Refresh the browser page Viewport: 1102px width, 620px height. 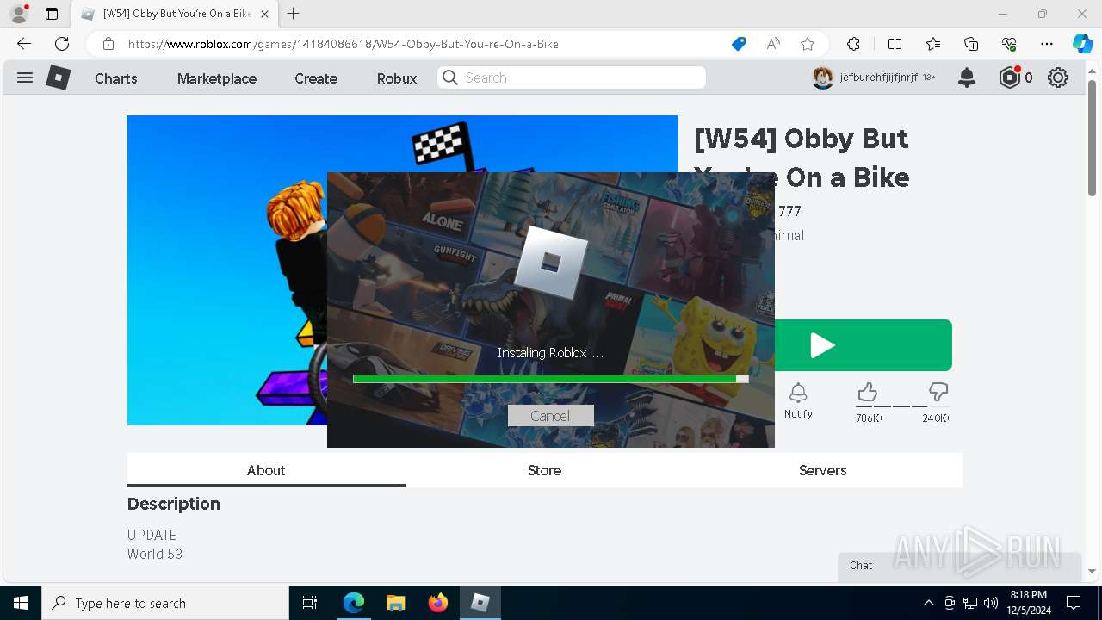[x=62, y=44]
